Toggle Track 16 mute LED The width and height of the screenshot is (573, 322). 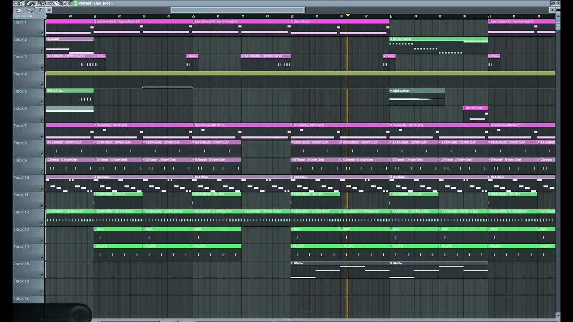[x=42, y=293]
